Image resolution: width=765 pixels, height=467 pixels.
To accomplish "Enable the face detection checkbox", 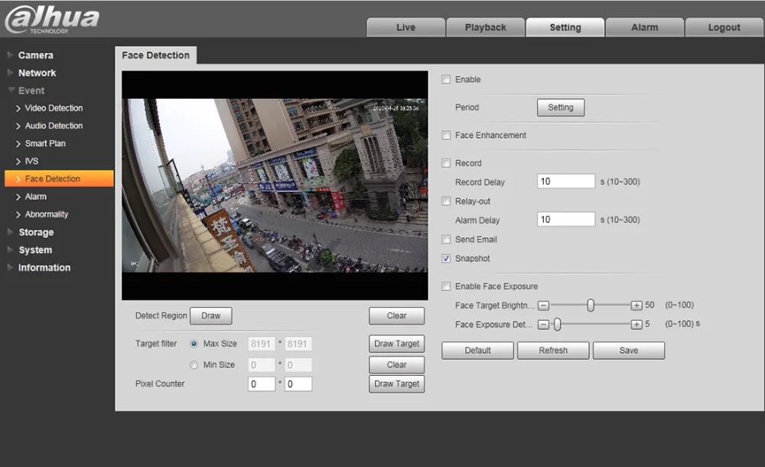I will tap(446, 80).
